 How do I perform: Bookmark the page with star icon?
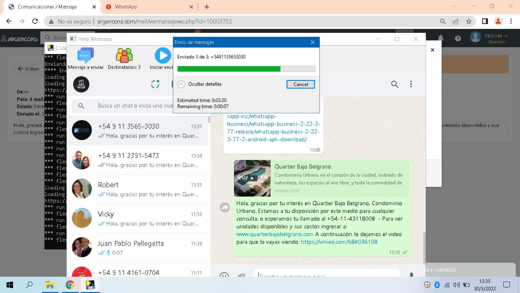coord(469,21)
